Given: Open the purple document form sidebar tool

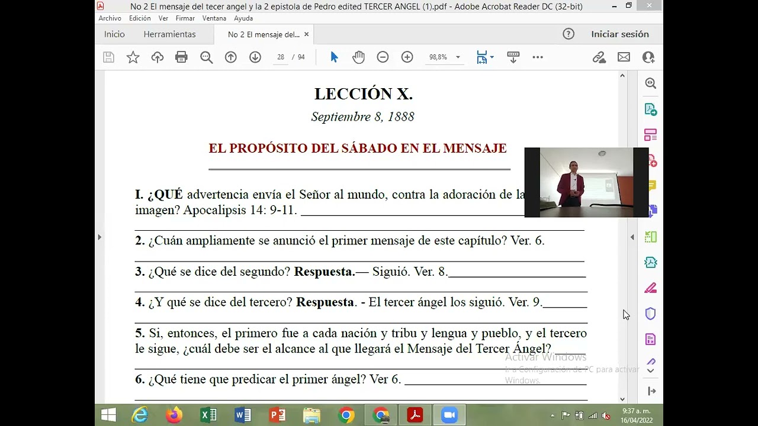Looking at the screenshot, I should point(650,339).
